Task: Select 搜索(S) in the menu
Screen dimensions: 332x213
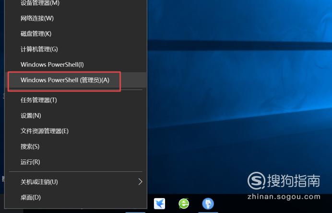Action: (76, 146)
